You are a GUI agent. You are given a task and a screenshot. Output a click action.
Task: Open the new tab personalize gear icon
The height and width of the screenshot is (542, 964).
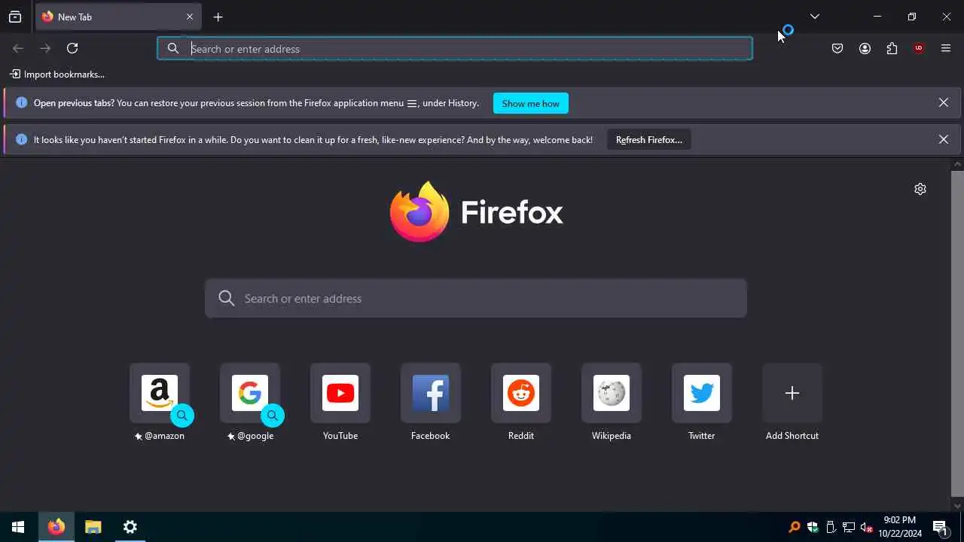coord(920,189)
